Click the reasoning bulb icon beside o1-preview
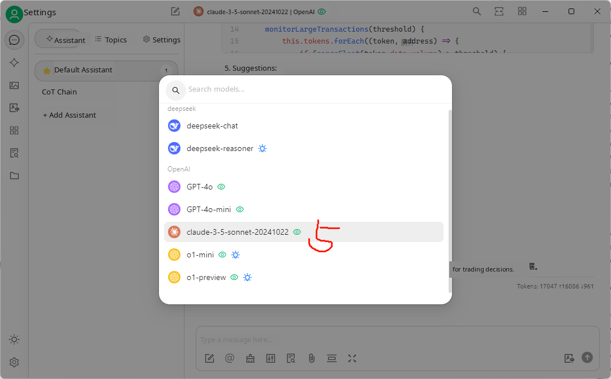611x379 pixels. tap(247, 277)
